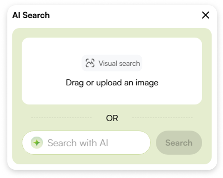Screen dimensions: 223x178
Task: Close the AI Search dialog
Action: point(205,15)
